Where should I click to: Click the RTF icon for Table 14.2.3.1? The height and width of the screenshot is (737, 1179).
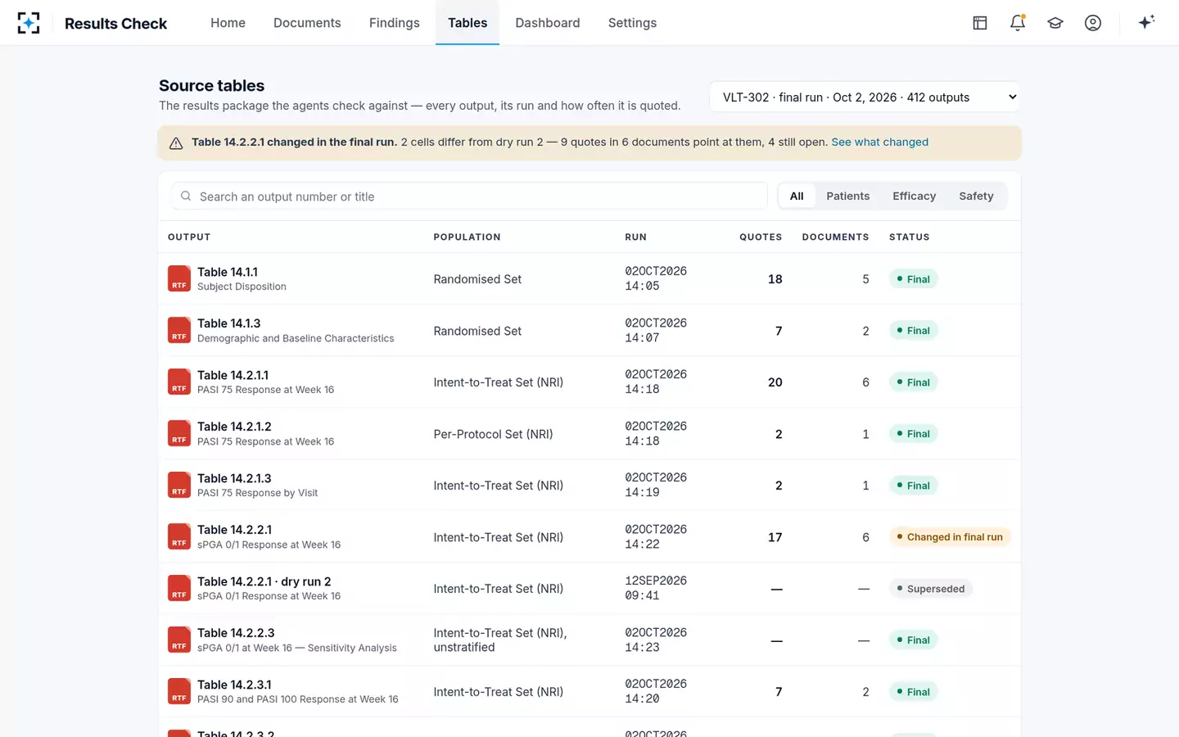pyautogui.click(x=179, y=691)
